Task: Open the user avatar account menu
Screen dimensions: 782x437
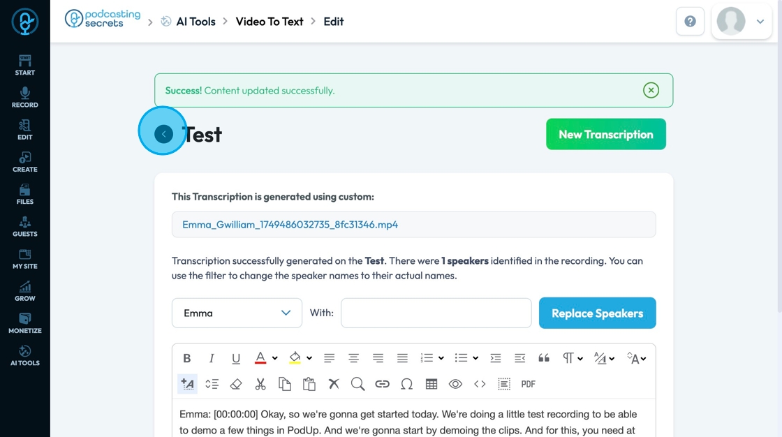Action: [742, 22]
